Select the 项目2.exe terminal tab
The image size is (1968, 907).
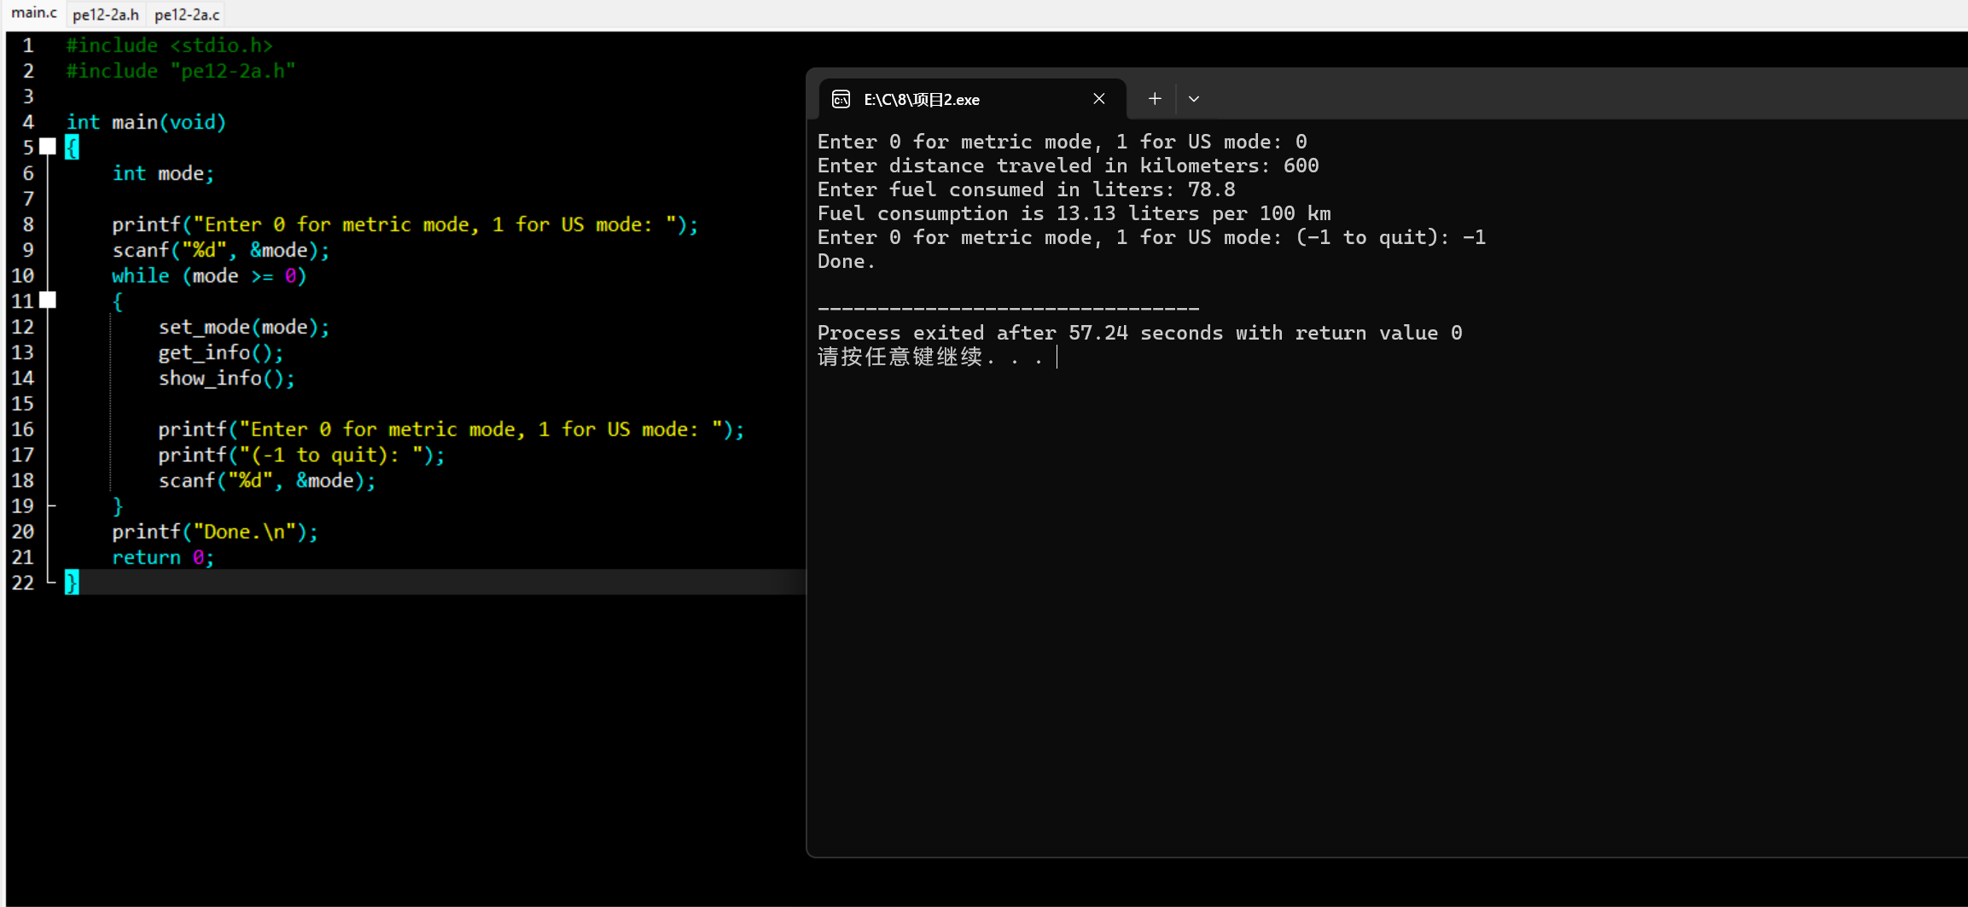point(972,99)
